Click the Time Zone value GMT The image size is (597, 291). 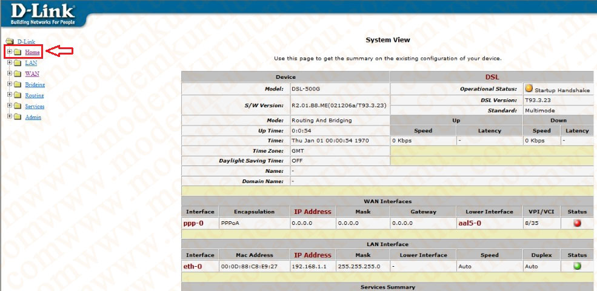pos(298,151)
